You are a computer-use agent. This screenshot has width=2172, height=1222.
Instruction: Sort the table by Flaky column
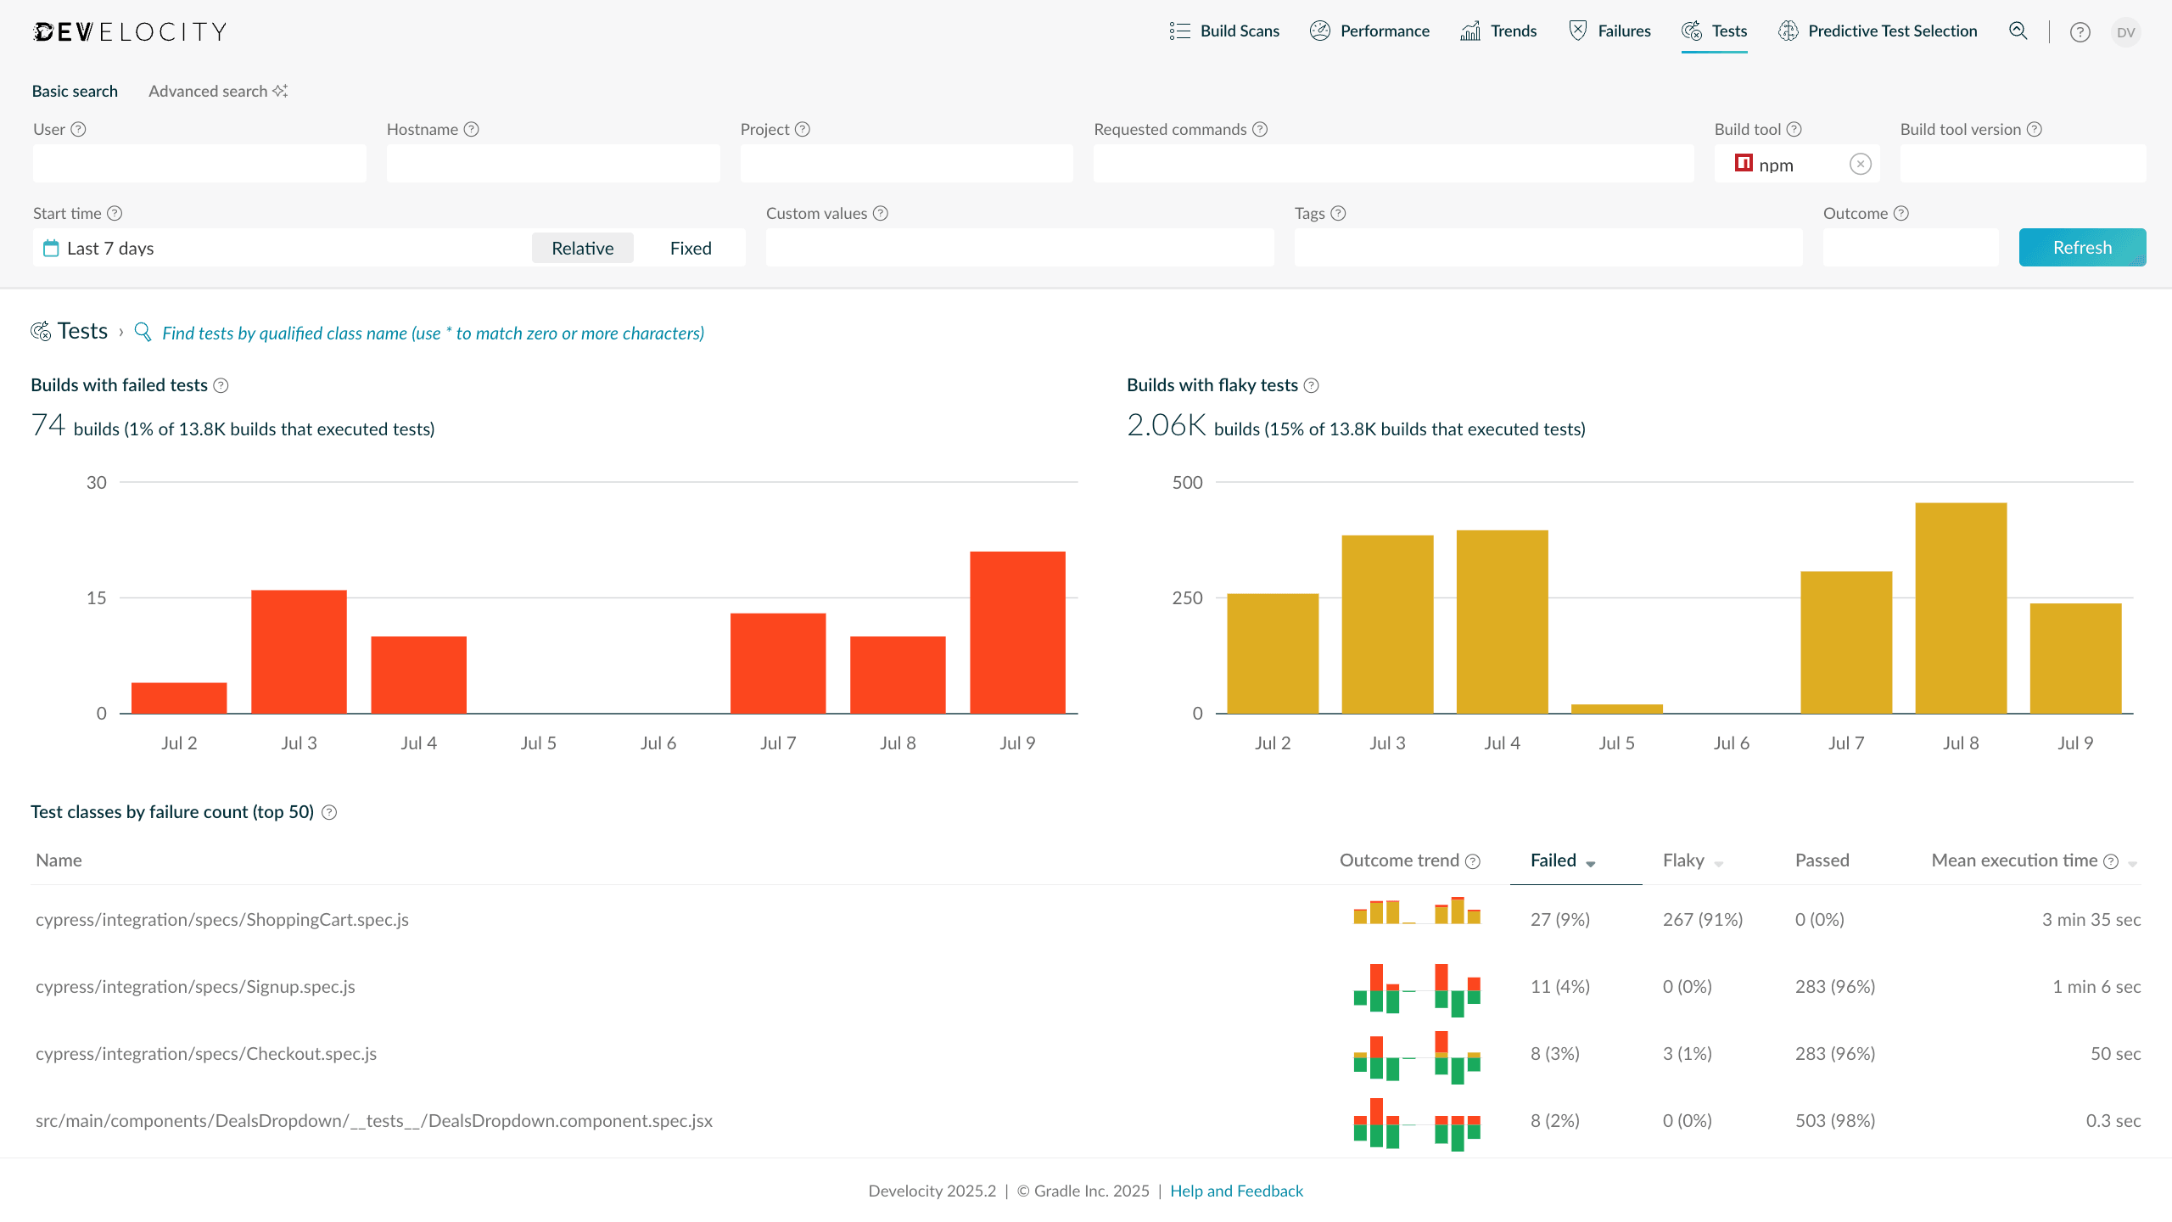pos(1687,860)
